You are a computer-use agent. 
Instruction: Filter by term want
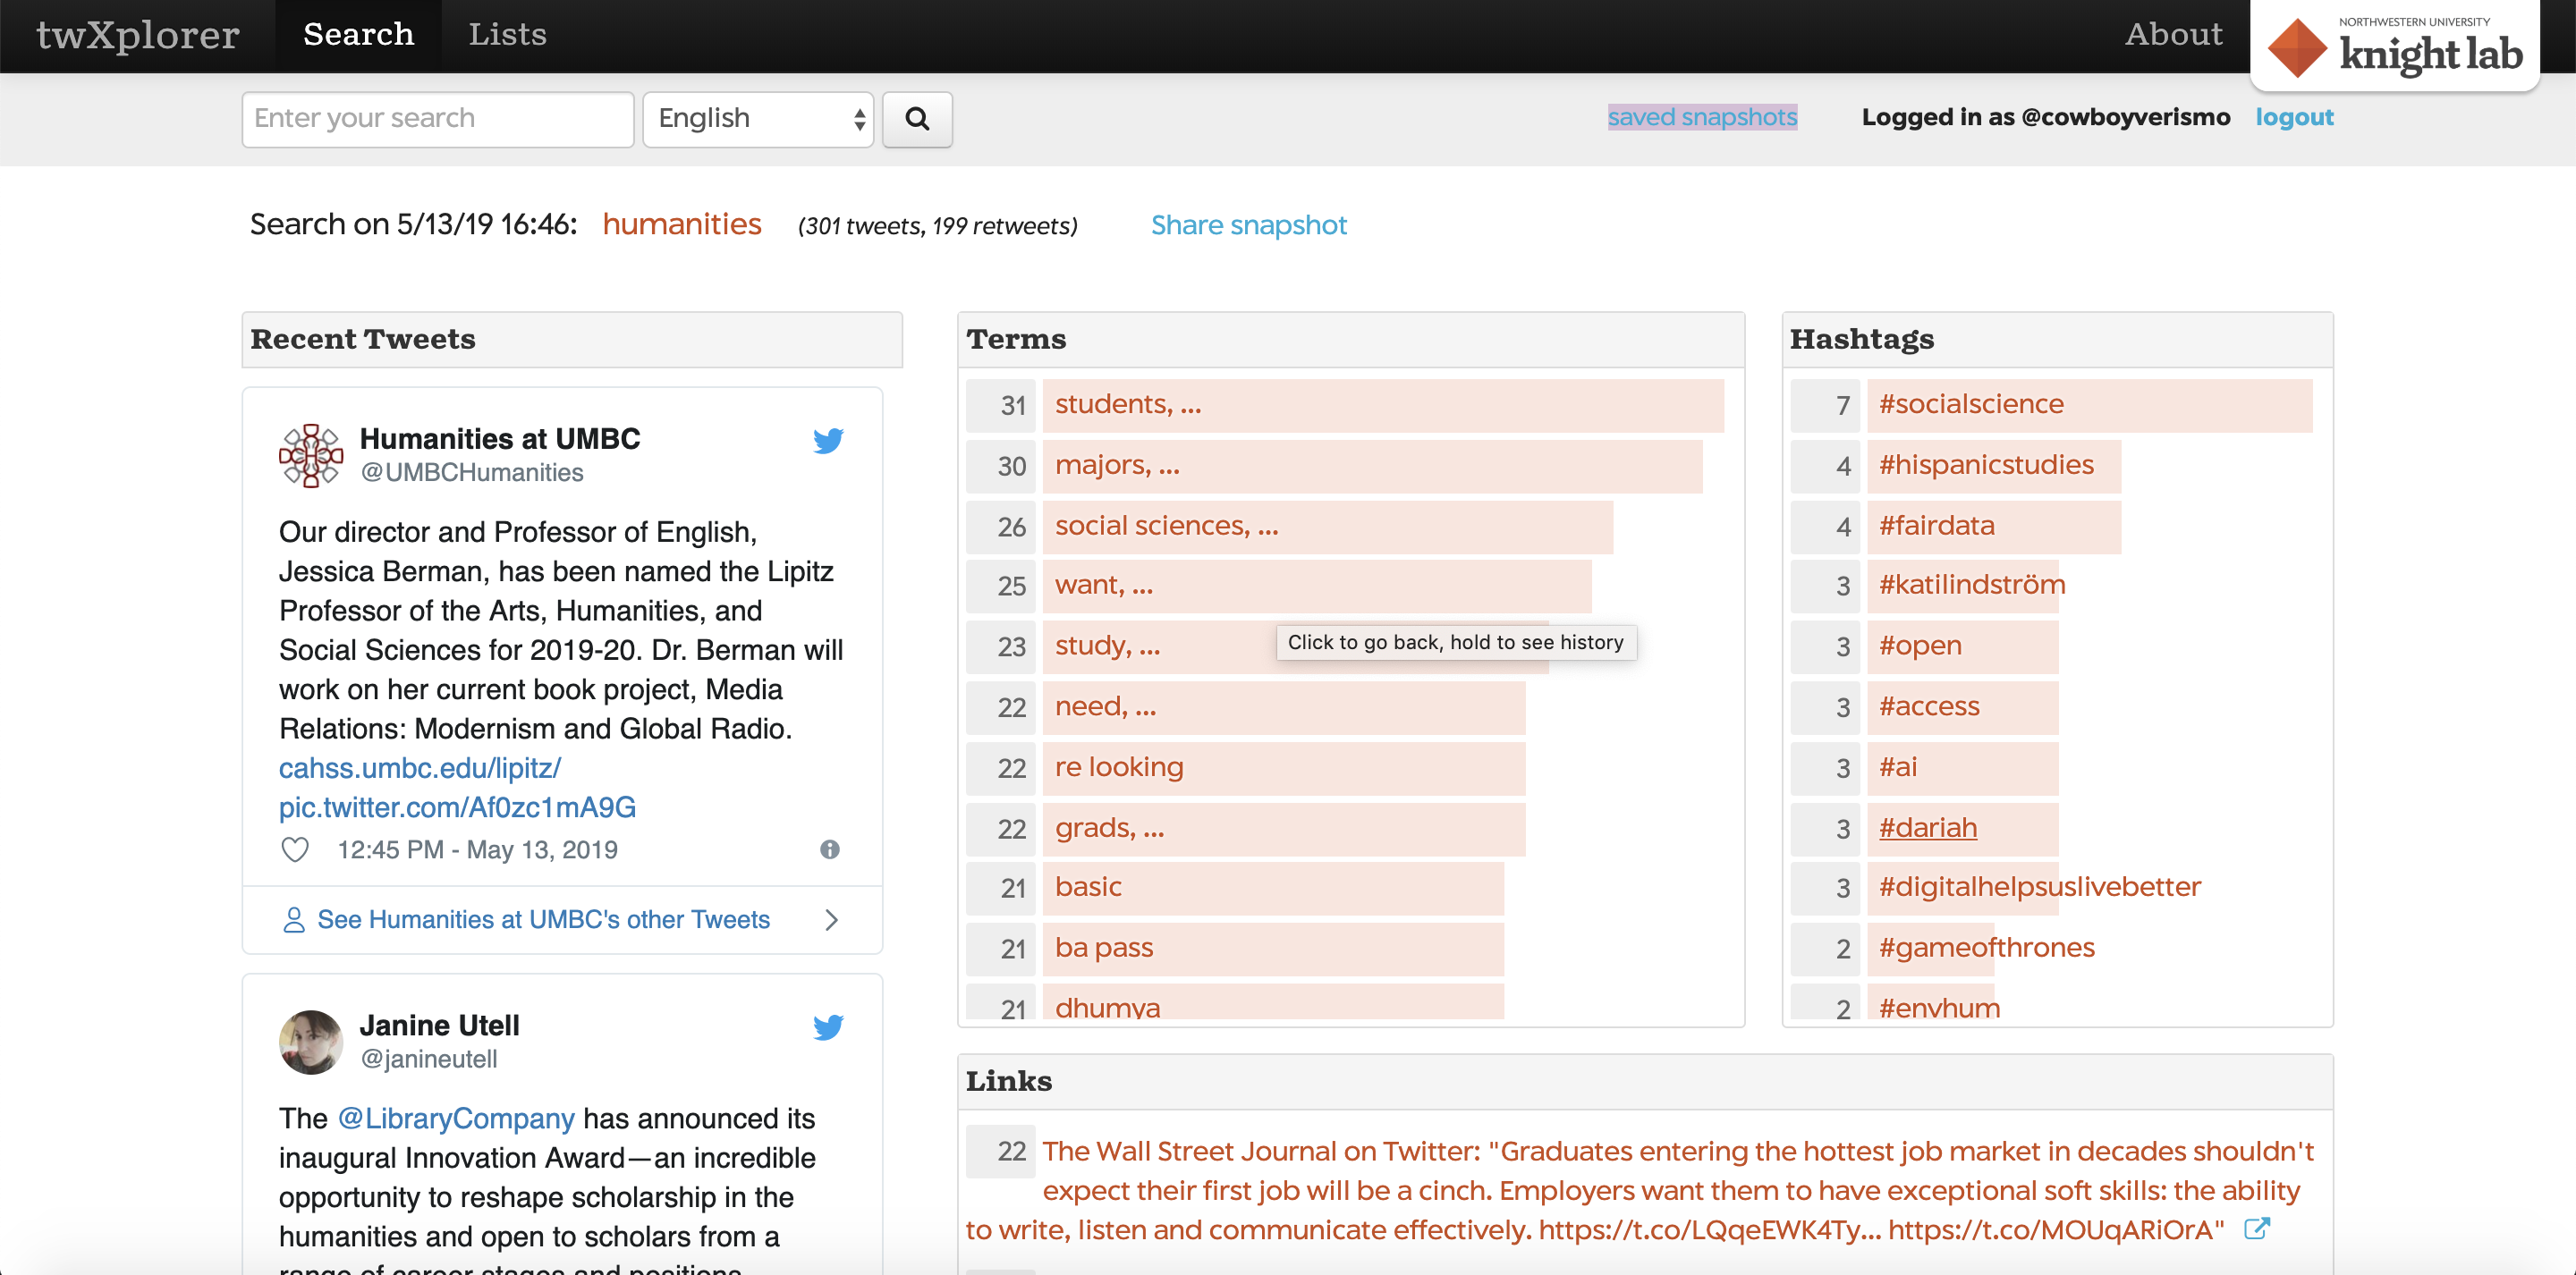coord(1316,586)
